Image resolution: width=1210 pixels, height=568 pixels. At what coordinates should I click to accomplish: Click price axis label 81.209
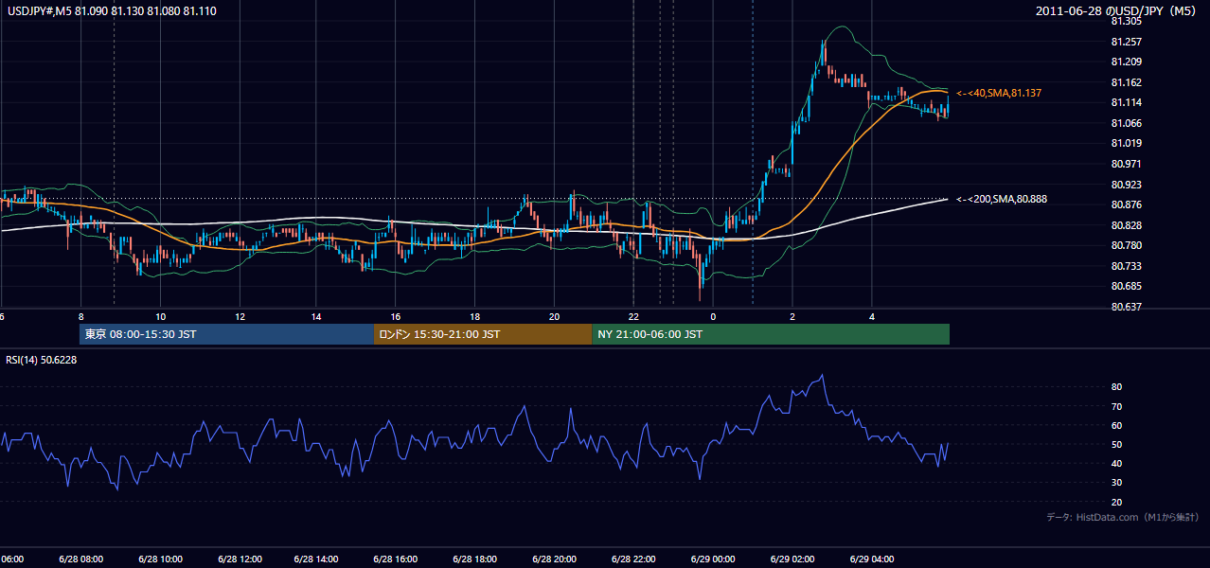point(1126,62)
